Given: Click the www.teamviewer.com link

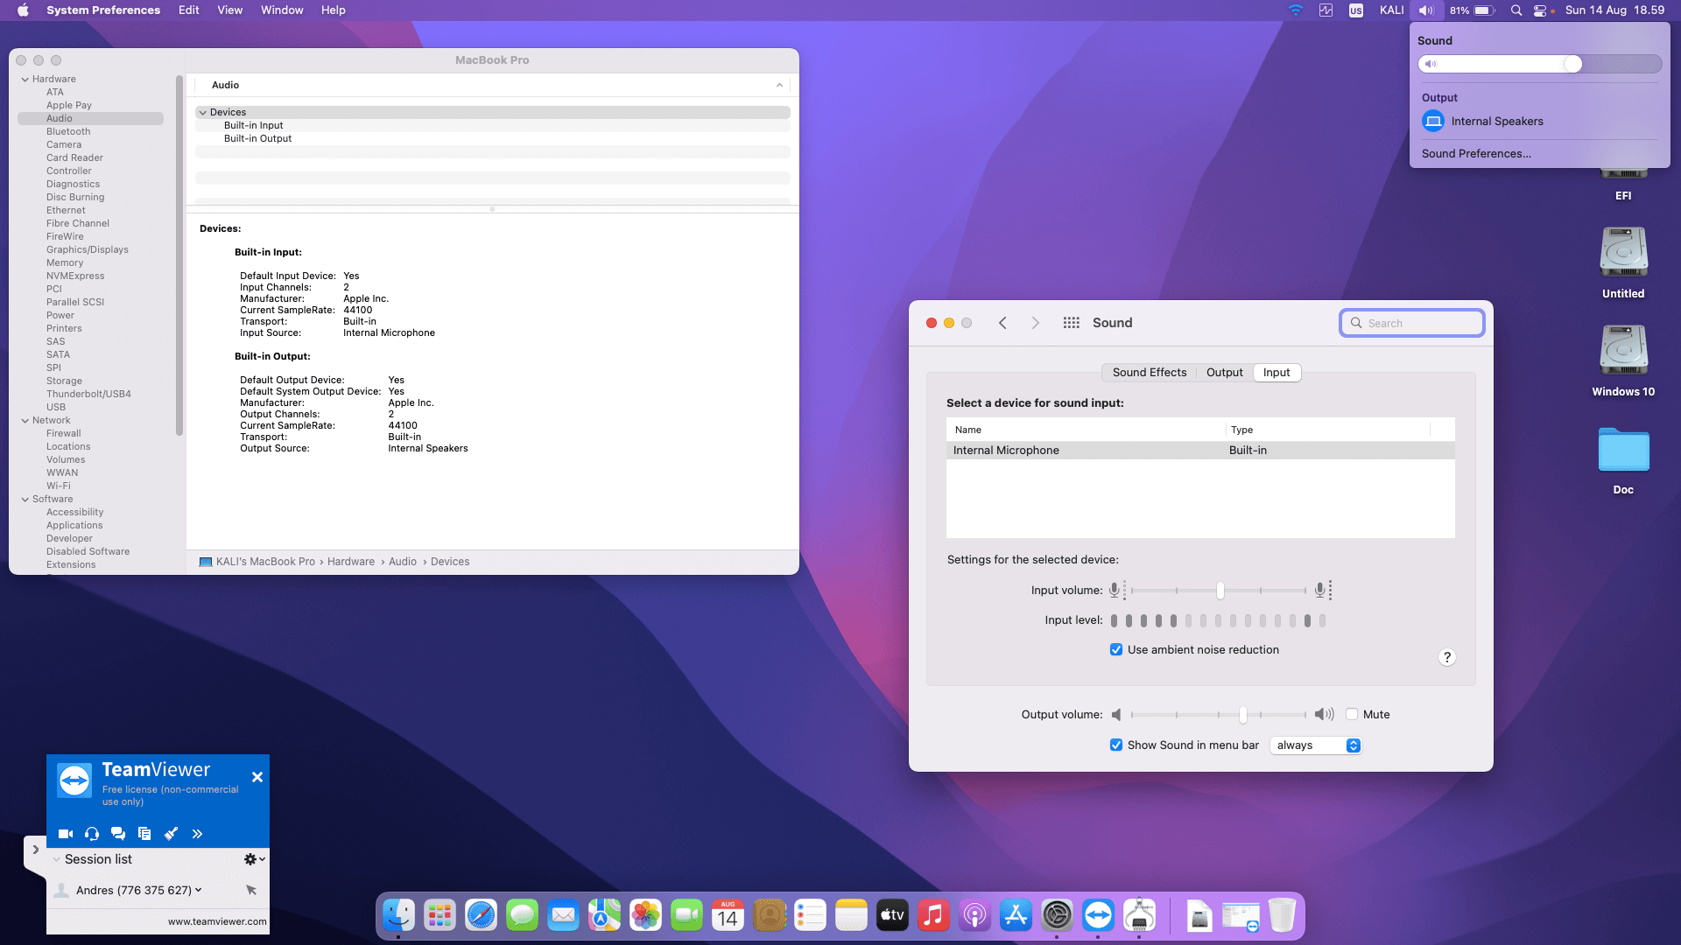Looking at the screenshot, I should (x=217, y=921).
